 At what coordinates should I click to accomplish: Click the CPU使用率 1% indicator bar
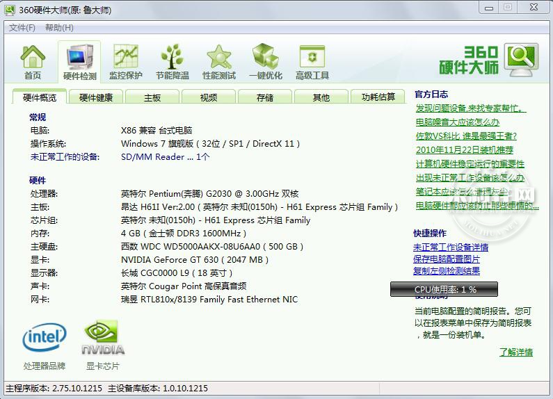pyautogui.click(x=444, y=289)
